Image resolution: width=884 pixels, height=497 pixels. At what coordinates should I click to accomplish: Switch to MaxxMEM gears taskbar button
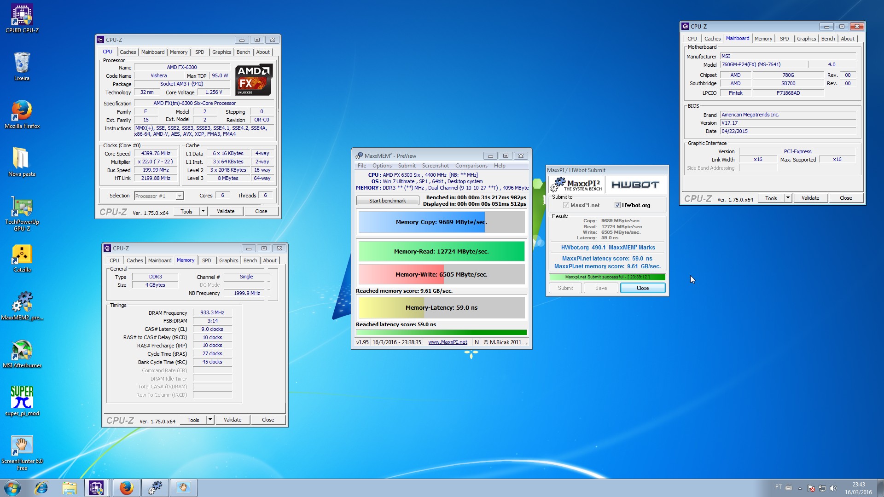(155, 488)
